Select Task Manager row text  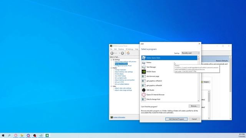tap(151, 67)
